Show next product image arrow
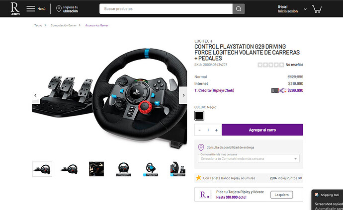Image resolution: width=343 pixels, height=210 pixels. 183,95
